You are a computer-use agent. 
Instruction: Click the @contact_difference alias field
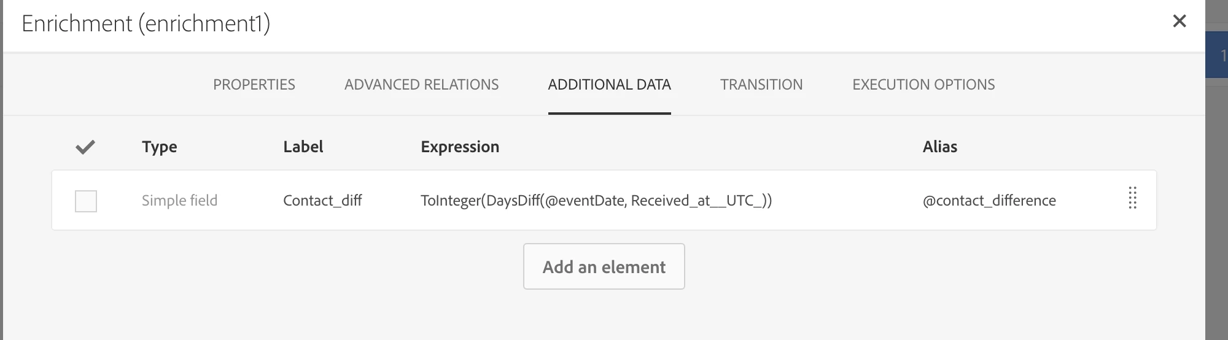point(989,201)
